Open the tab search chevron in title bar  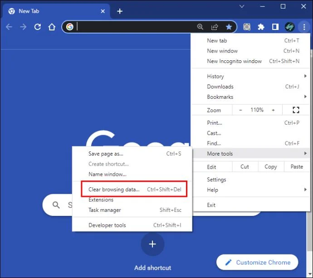[242, 6]
